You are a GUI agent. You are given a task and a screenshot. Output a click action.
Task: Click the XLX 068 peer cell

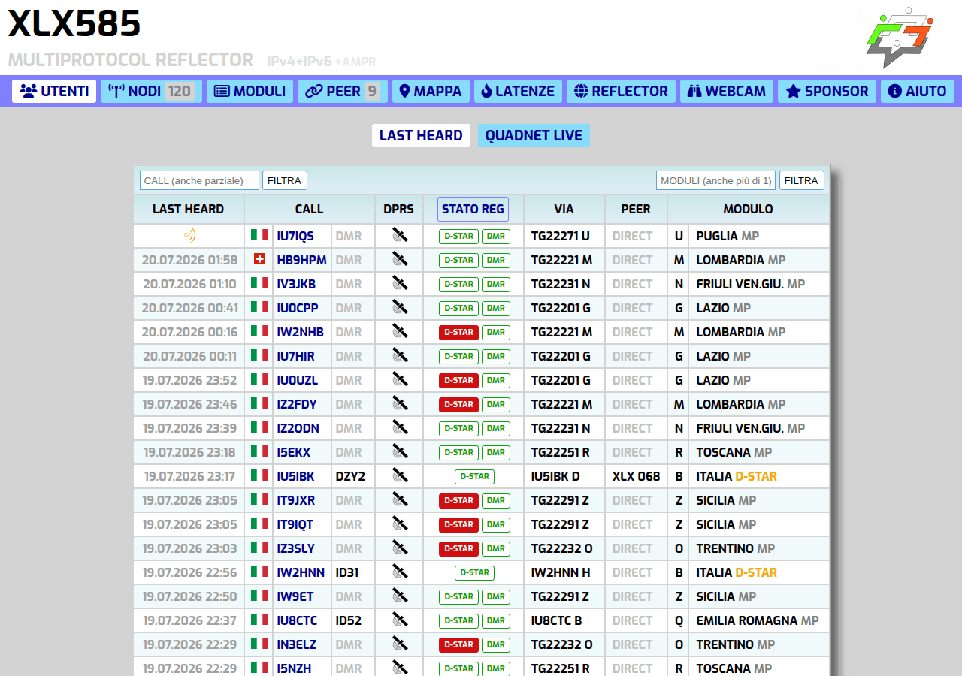pyautogui.click(x=636, y=476)
